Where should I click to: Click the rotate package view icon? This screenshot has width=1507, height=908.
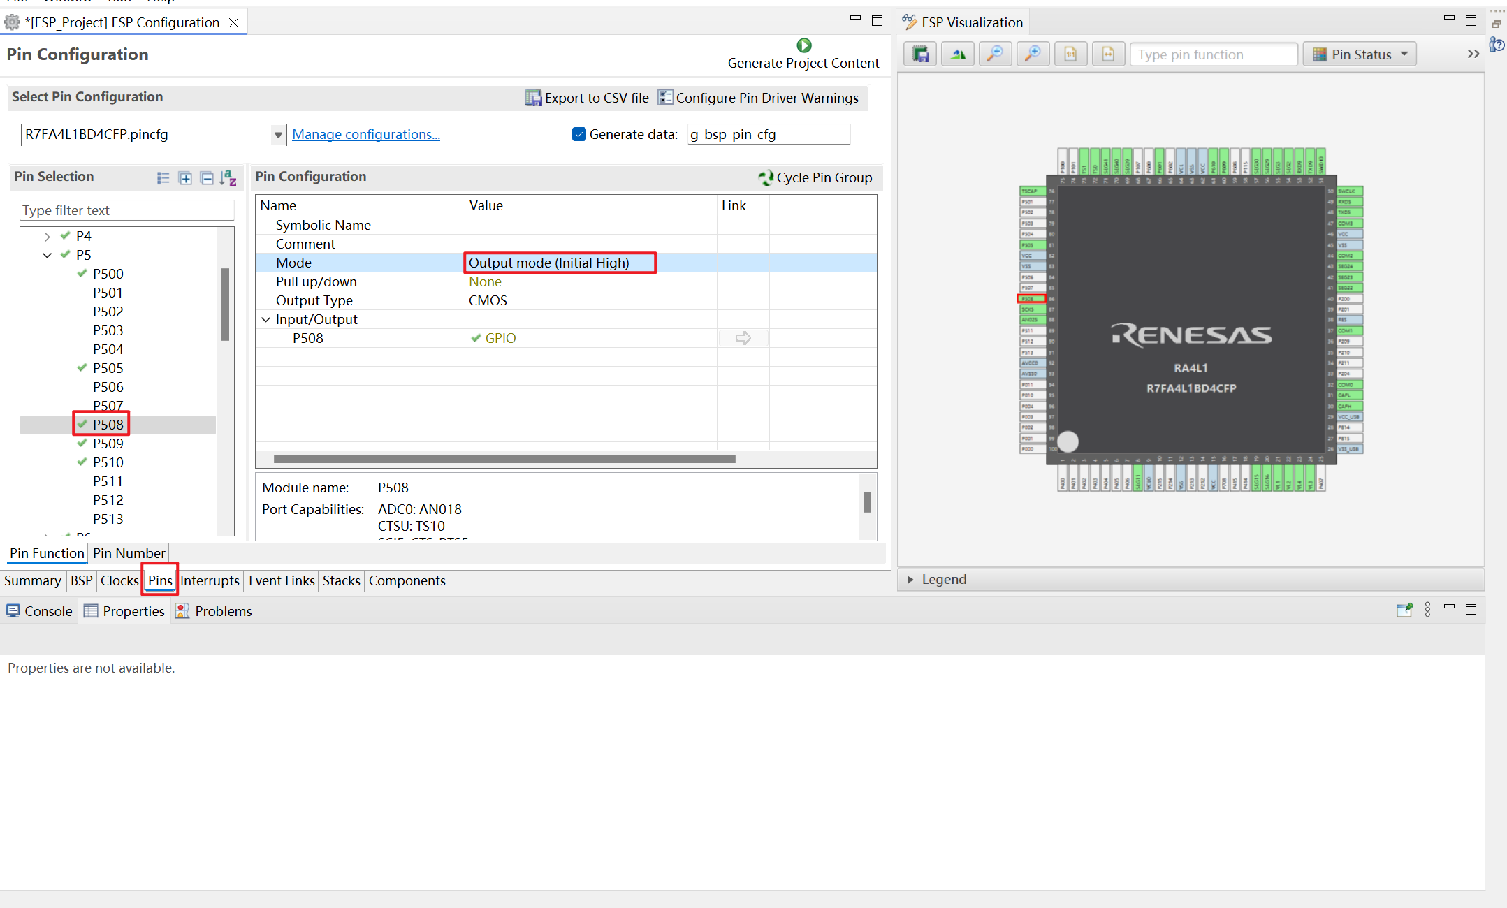pos(958,54)
